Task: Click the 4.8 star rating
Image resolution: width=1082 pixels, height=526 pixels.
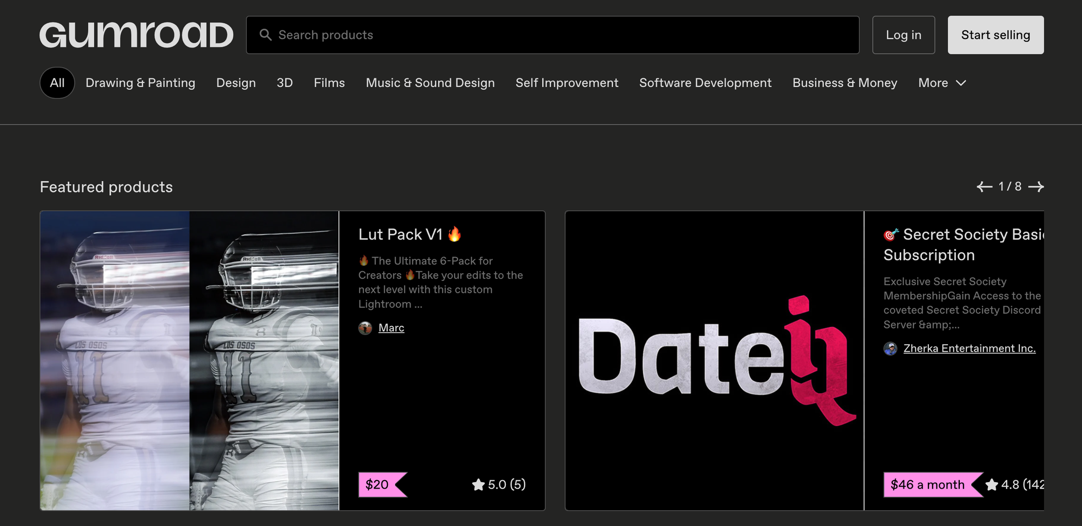Action: (x=1015, y=484)
